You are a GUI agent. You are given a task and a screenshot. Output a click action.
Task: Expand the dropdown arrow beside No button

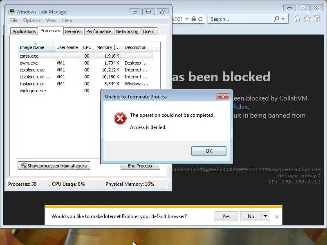click(x=265, y=216)
